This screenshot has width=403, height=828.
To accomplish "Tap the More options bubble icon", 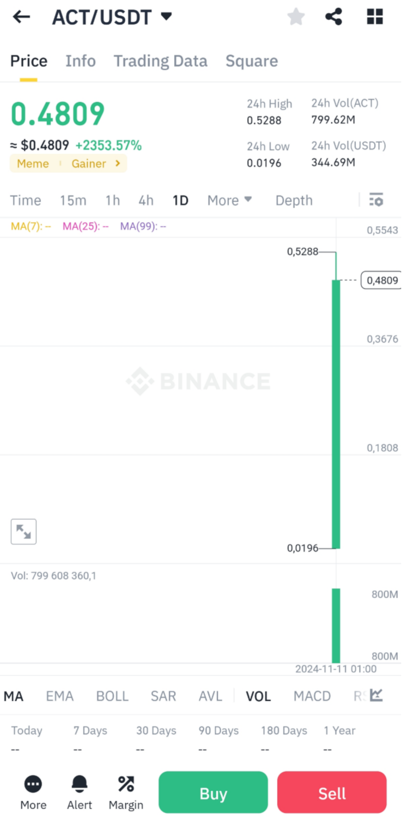I will 33,784.
